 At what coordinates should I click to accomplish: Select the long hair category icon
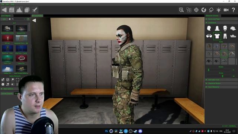tap(217, 28)
